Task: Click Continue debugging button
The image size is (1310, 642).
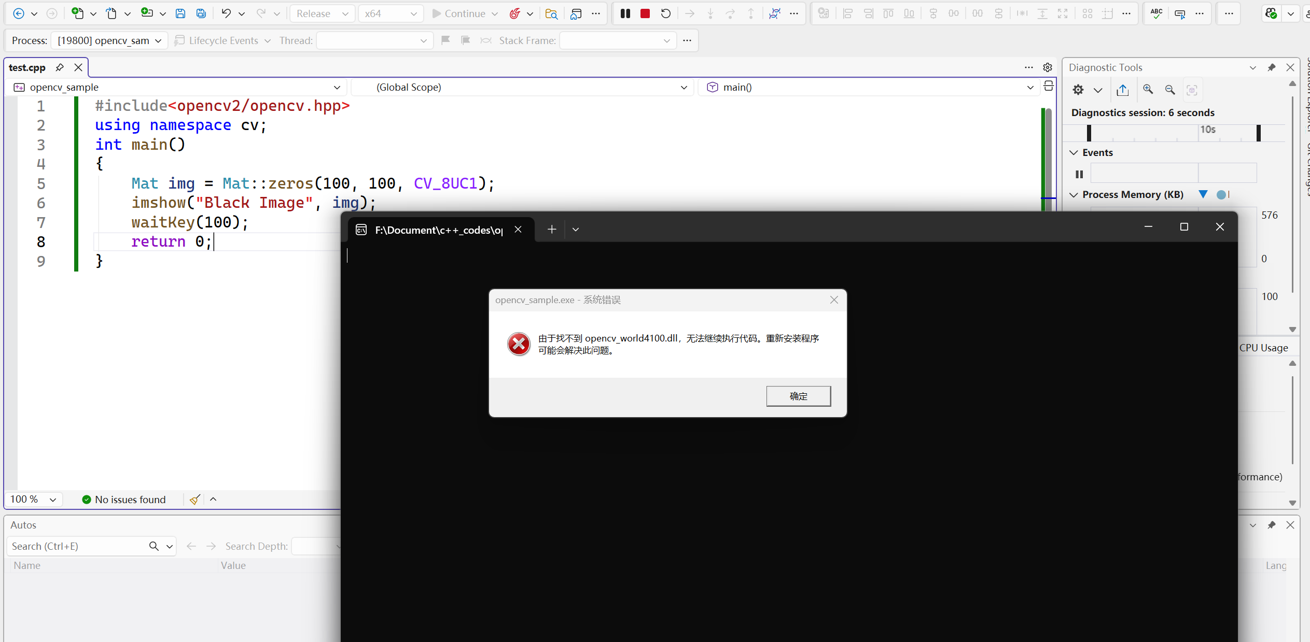Action: coord(459,13)
